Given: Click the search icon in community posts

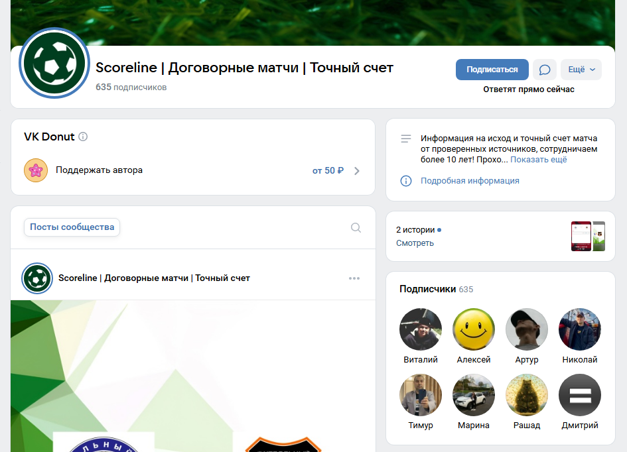Looking at the screenshot, I should pos(356,227).
